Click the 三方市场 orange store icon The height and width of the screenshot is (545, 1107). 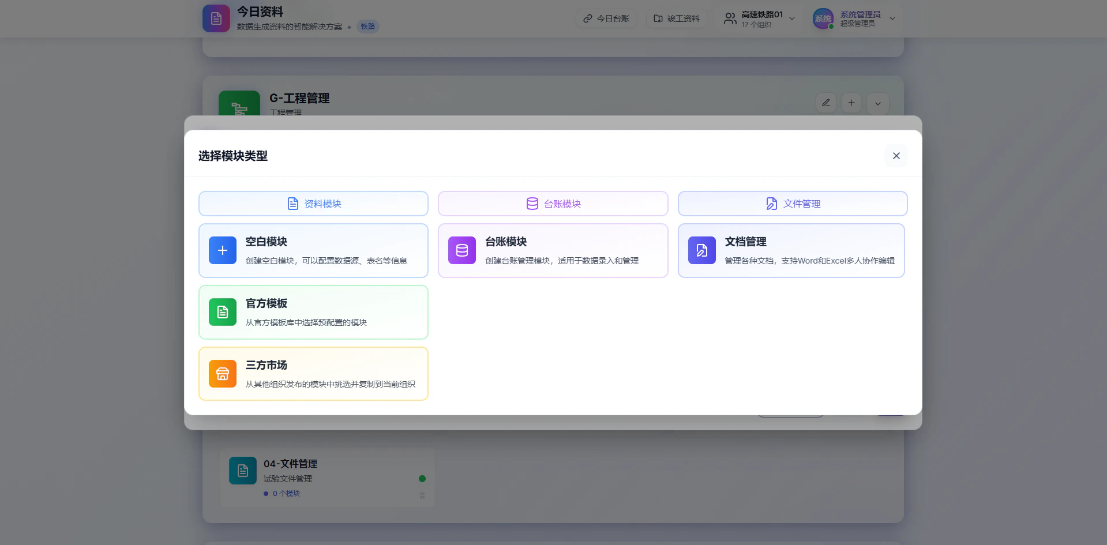pyautogui.click(x=223, y=374)
